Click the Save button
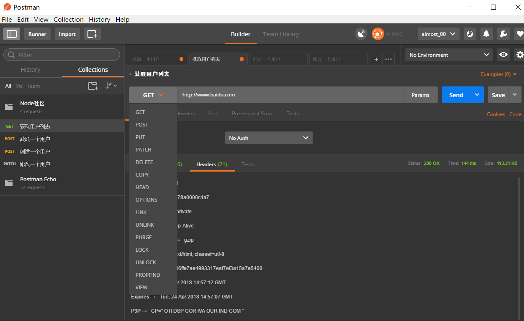This screenshot has height=321, width=524. [x=498, y=95]
